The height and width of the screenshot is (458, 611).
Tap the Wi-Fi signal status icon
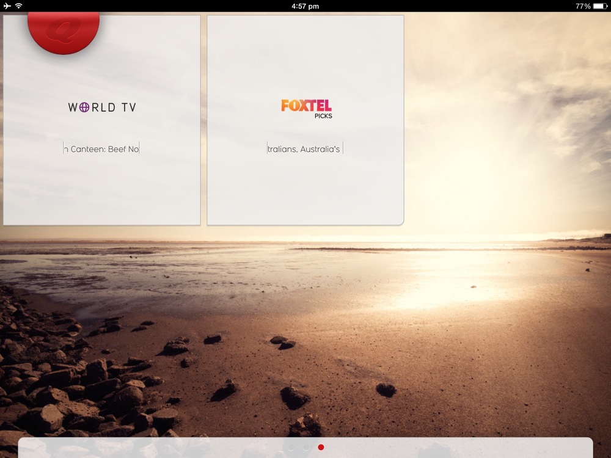pyautogui.click(x=19, y=5)
